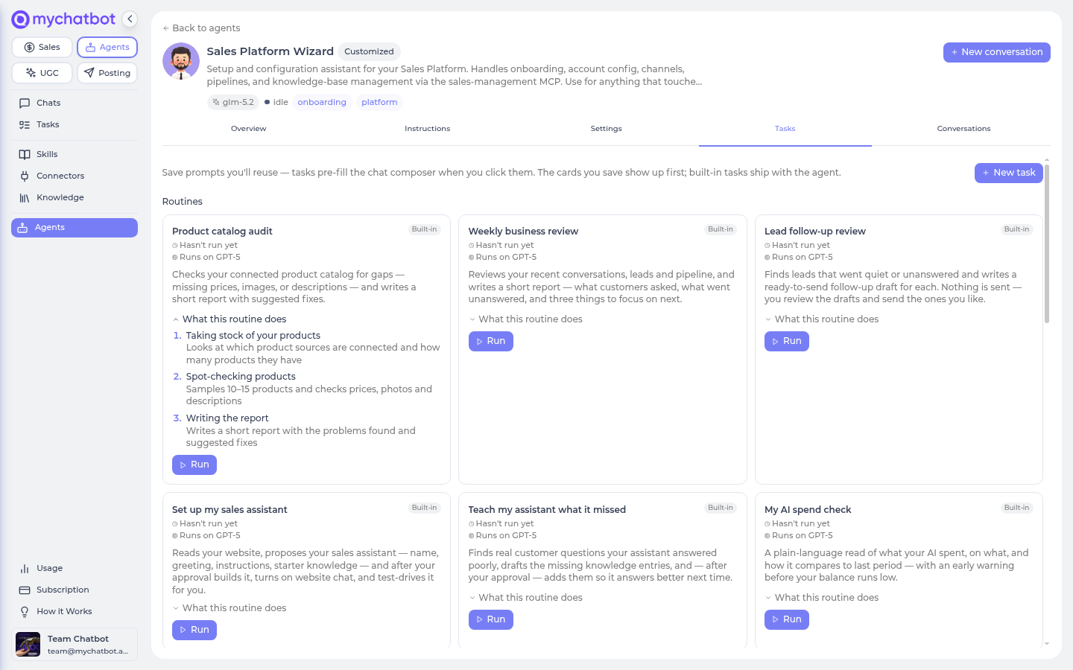Collapse What this routine does in Product catalog audit
Image resolution: width=1073 pixels, height=670 pixels.
point(230,319)
